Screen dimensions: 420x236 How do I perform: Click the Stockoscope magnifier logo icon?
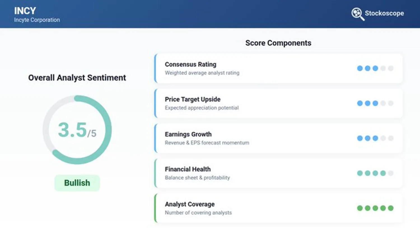[358, 14]
